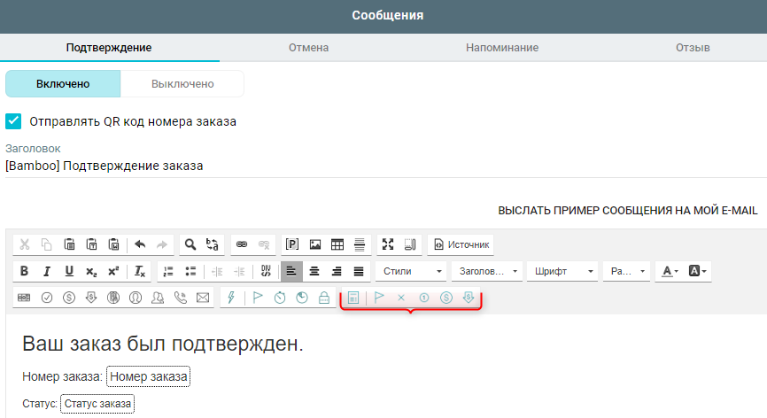This screenshot has width=767, height=418.
Task: Insert placeholder using [P] icon
Action: coord(292,244)
